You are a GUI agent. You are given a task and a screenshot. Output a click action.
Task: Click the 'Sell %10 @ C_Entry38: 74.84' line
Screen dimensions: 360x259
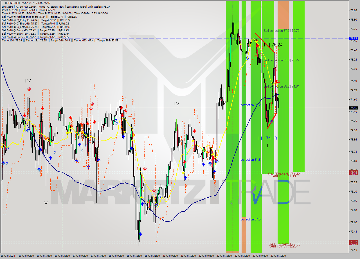(36, 20)
